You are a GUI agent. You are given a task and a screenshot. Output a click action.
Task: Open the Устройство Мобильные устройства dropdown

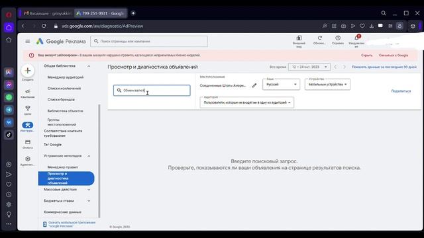(327, 84)
